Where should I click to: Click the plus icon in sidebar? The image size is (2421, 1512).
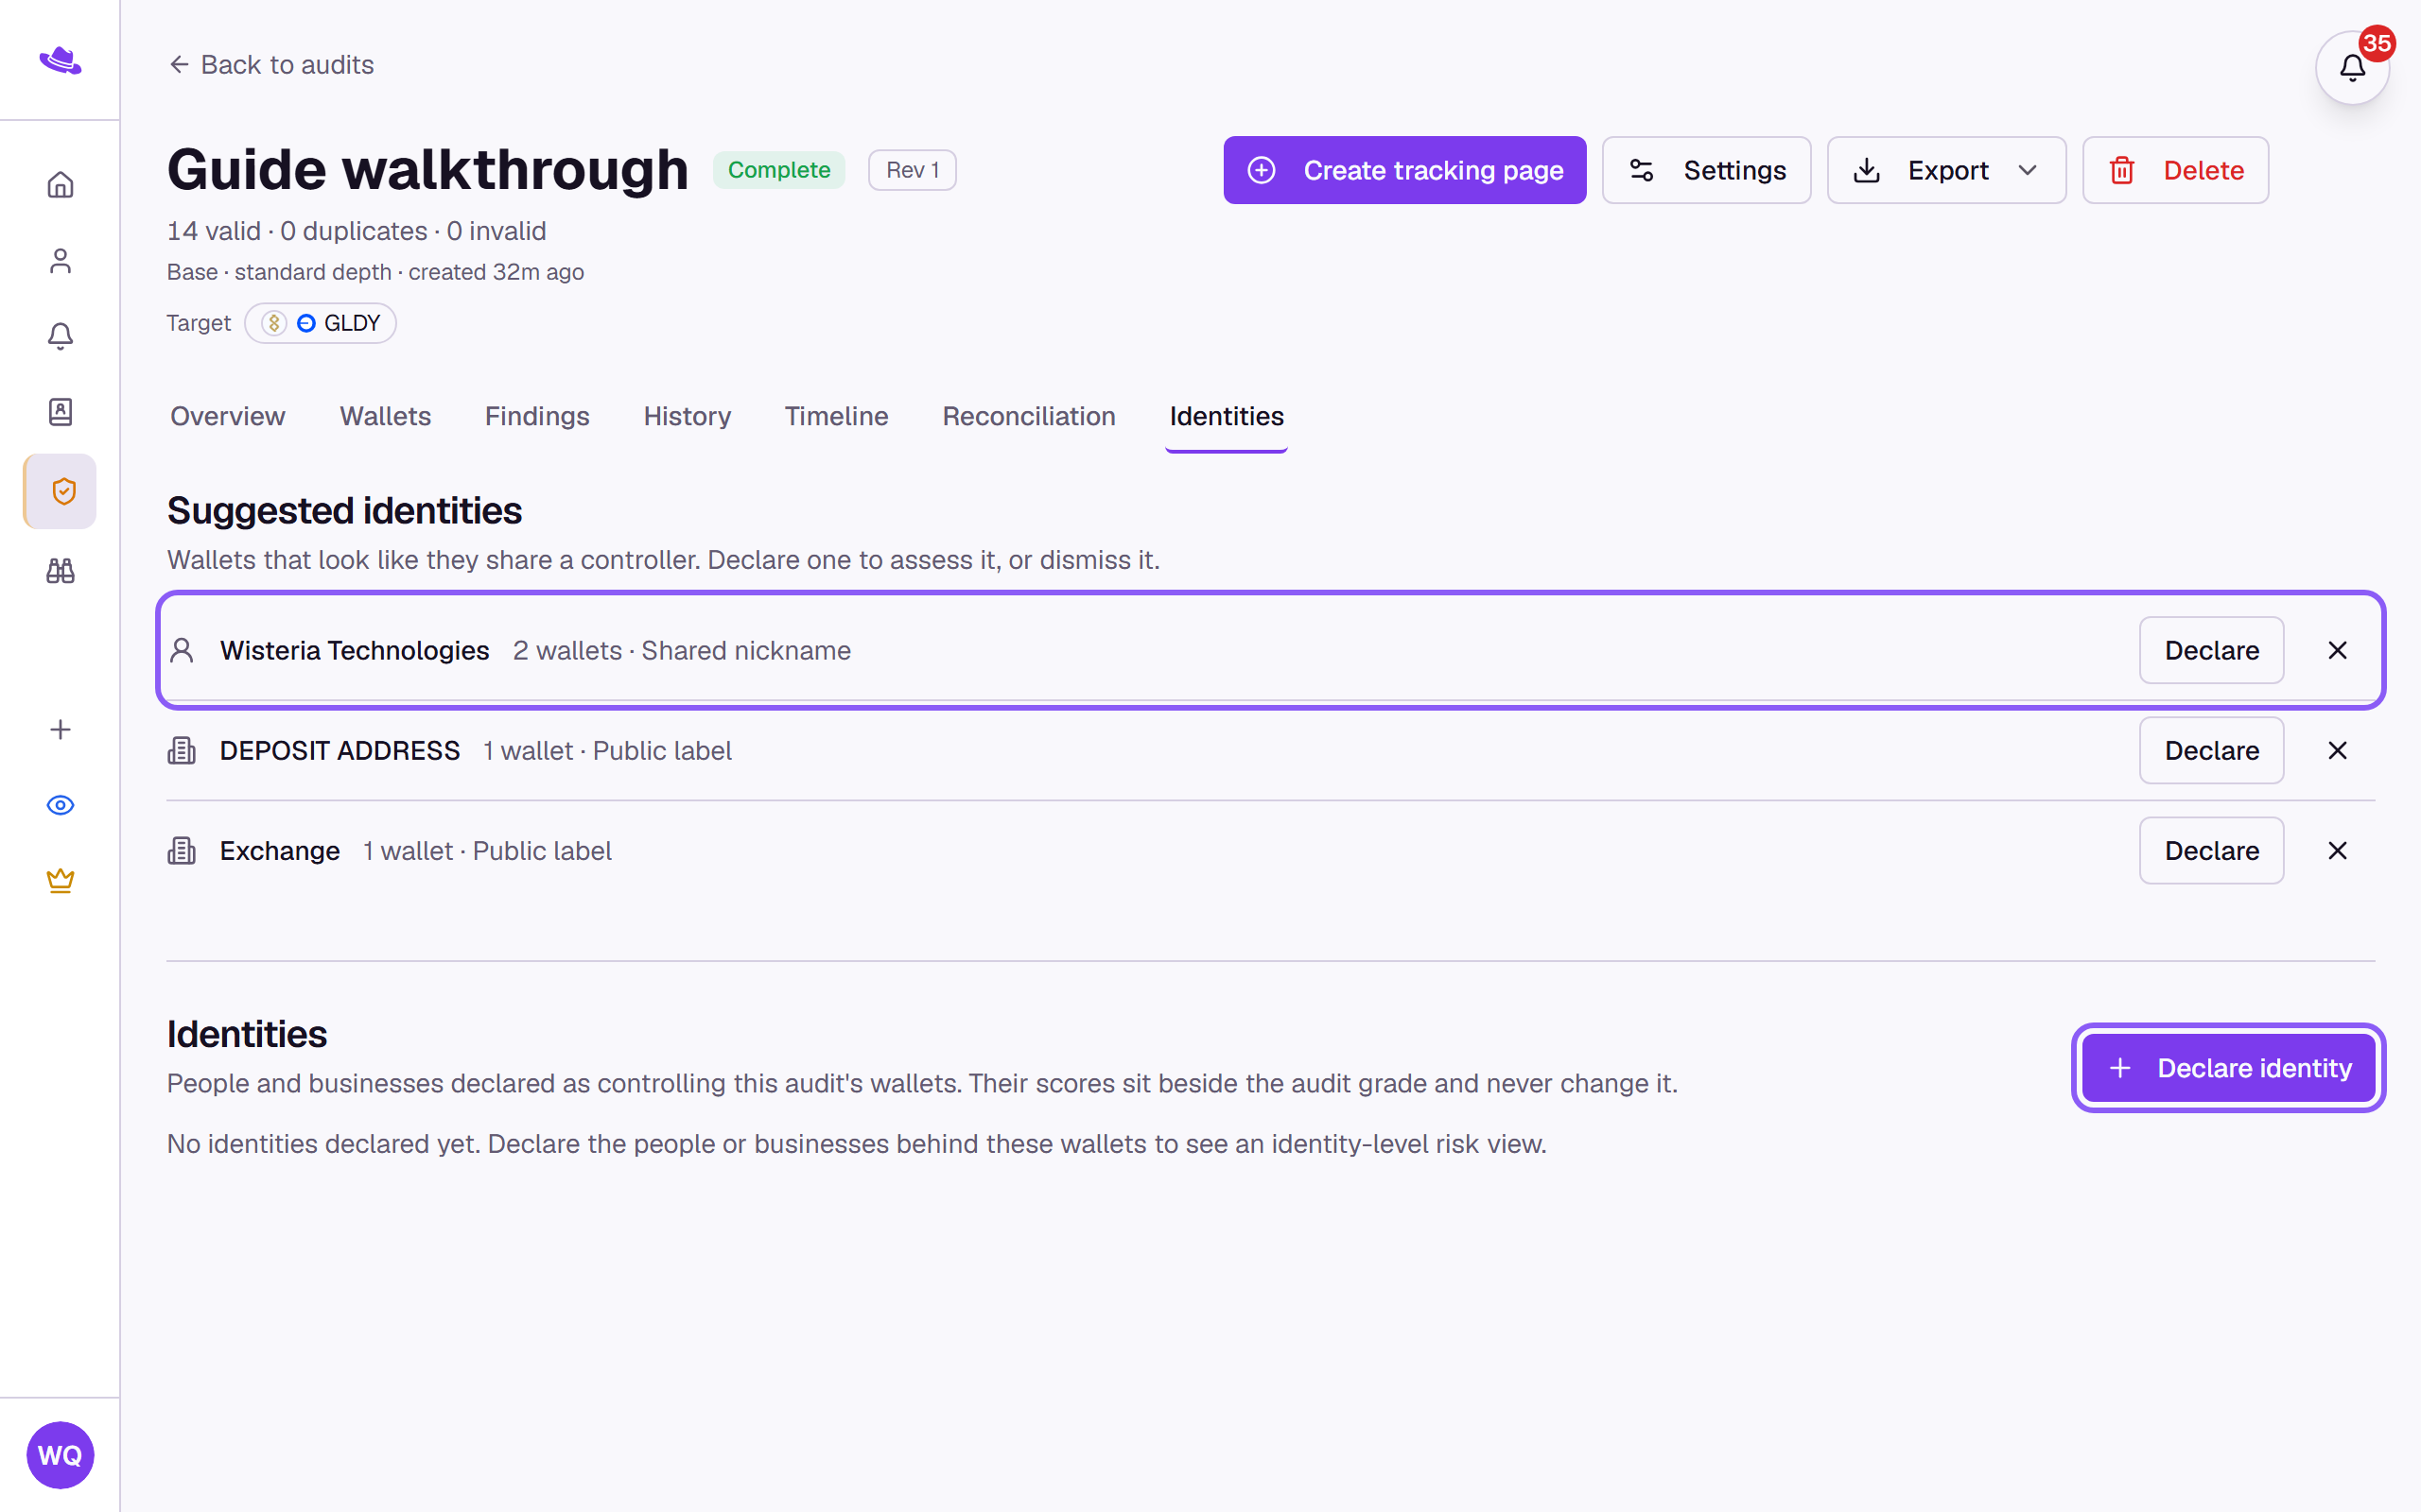60,730
